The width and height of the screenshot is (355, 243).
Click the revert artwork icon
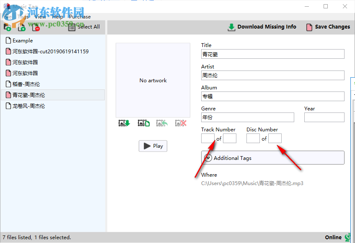(162, 123)
